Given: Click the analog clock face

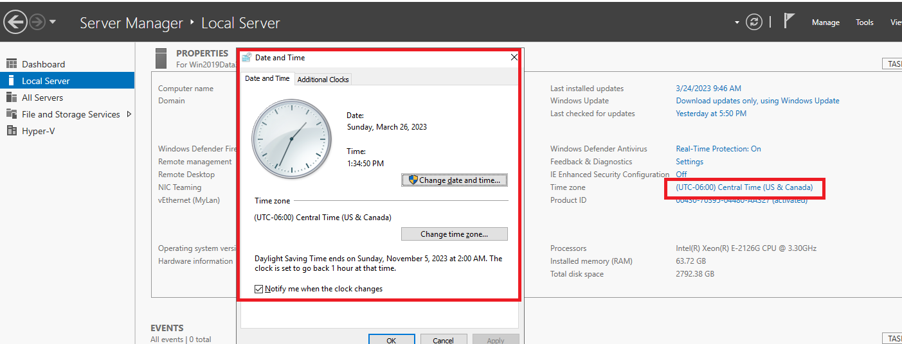Looking at the screenshot, I should click(x=291, y=139).
